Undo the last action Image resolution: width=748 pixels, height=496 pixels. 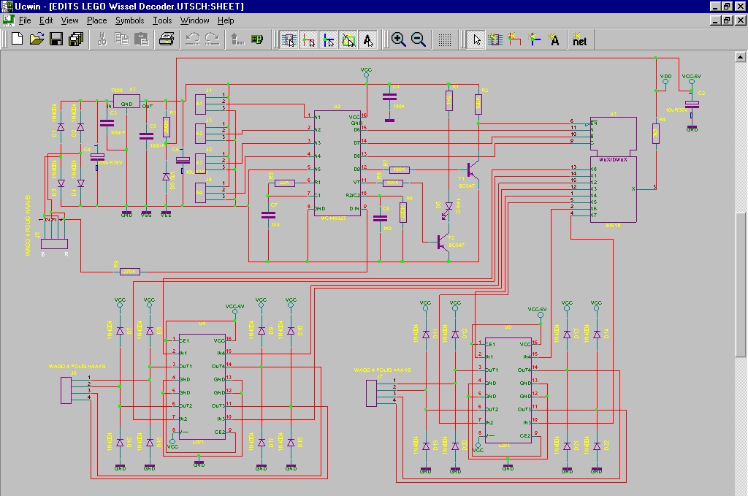193,39
